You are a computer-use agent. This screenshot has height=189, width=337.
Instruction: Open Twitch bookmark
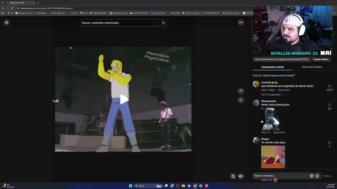[84, 13]
